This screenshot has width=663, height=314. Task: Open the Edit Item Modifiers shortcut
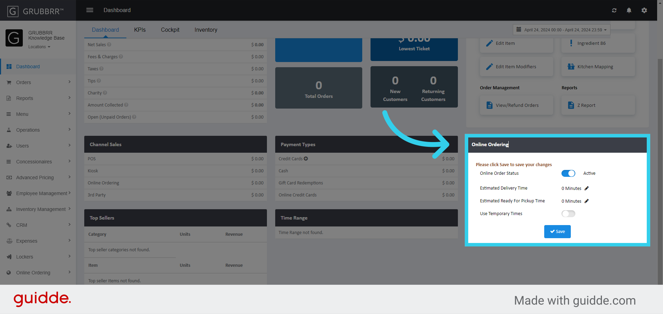(x=517, y=67)
